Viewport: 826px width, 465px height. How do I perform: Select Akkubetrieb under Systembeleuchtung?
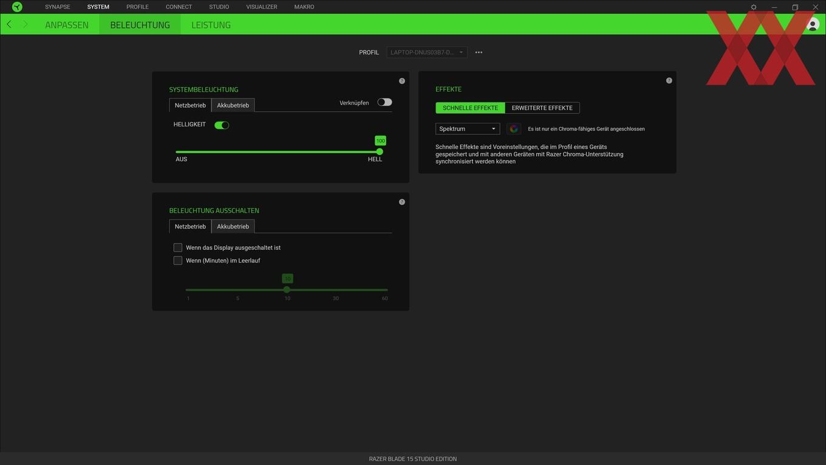pos(233,105)
